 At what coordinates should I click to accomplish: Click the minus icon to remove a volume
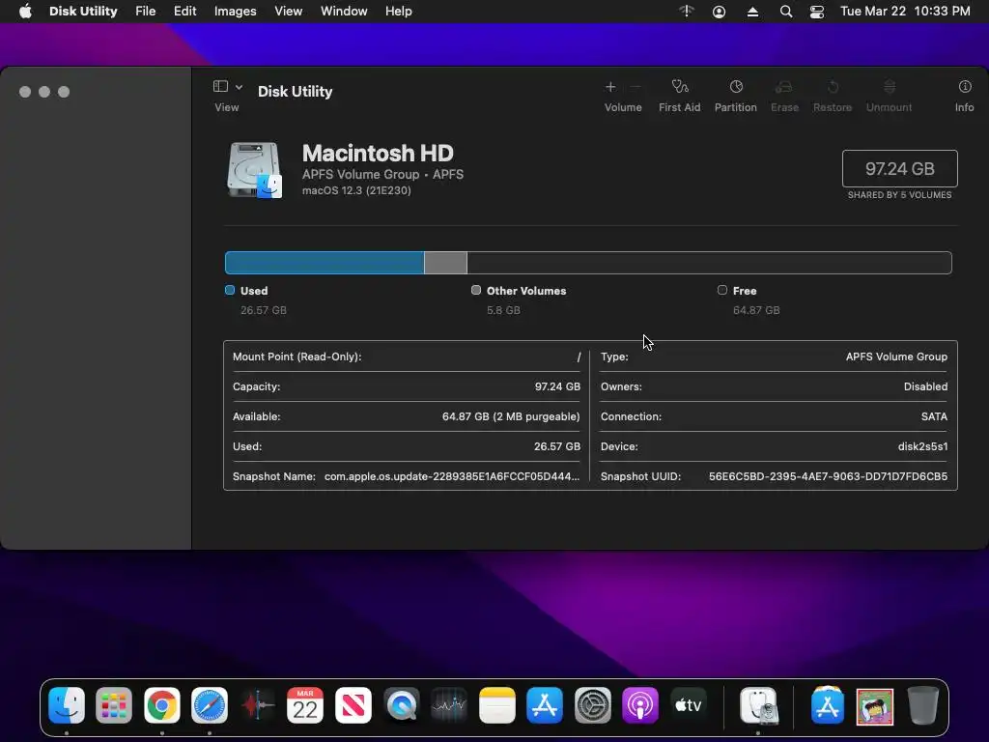point(636,87)
